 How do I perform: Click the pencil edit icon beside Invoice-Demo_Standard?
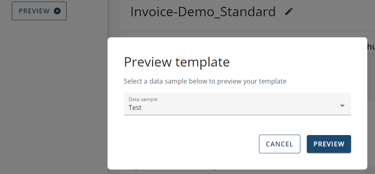tap(289, 12)
